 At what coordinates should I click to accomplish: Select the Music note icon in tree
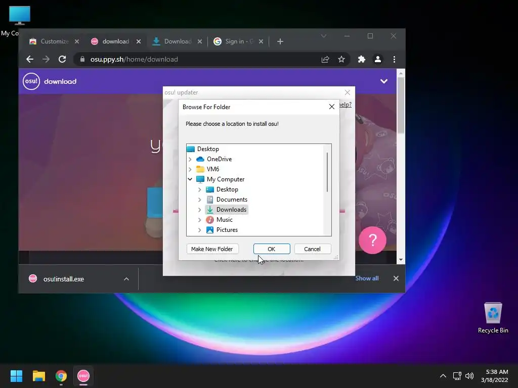[x=210, y=220]
